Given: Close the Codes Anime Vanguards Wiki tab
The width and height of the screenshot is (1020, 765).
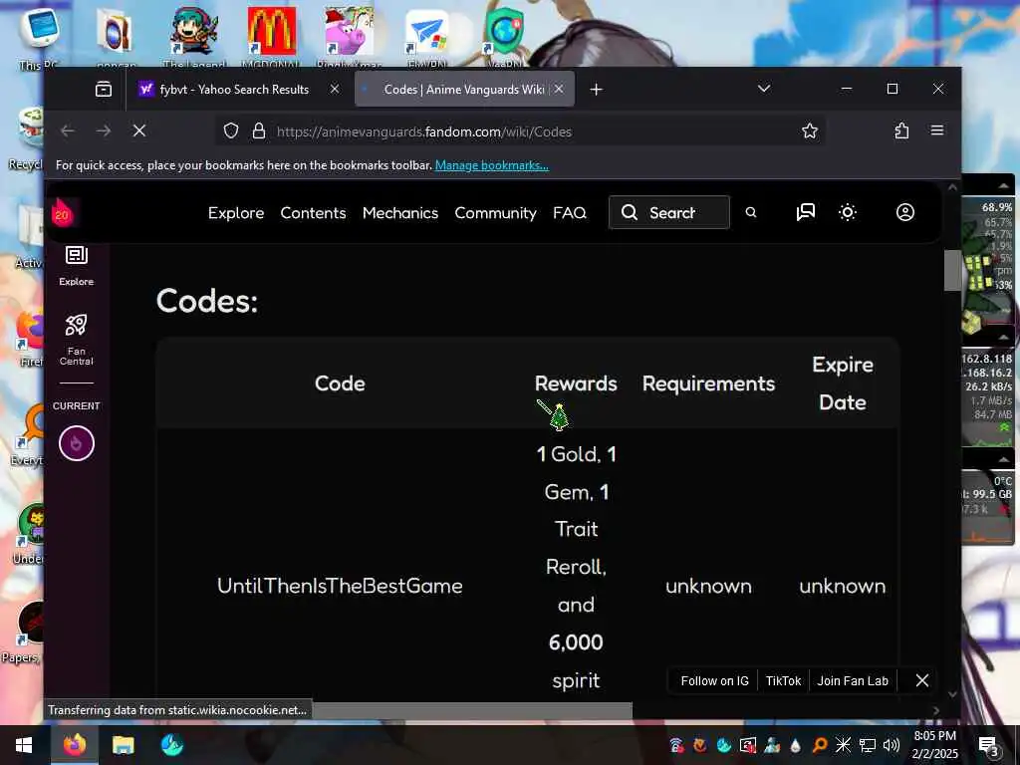Looking at the screenshot, I should coord(559,89).
